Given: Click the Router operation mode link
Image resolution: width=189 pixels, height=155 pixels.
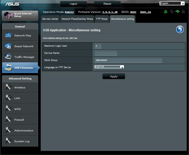Looking at the screenshot, I should 70,12.
